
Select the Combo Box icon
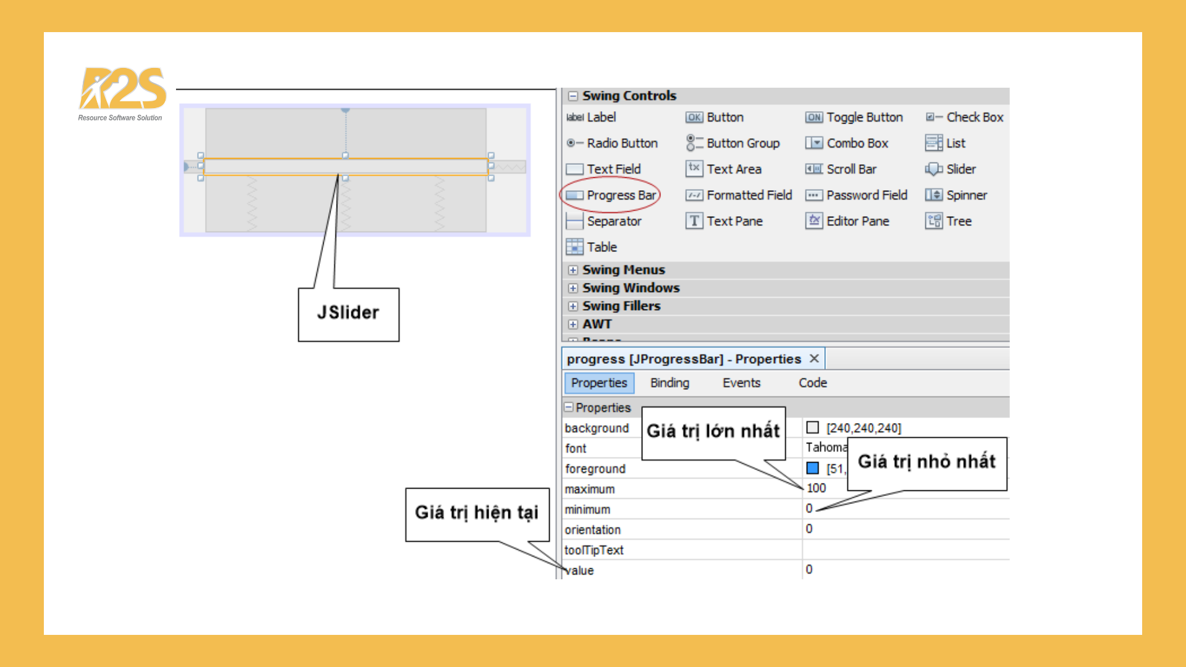[x=814, y=143]
